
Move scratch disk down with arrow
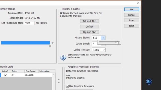click(59, 83)
